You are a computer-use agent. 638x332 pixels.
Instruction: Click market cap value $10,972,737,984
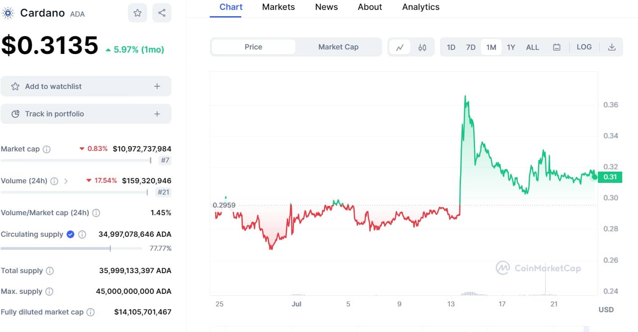(x=142, y=149)
